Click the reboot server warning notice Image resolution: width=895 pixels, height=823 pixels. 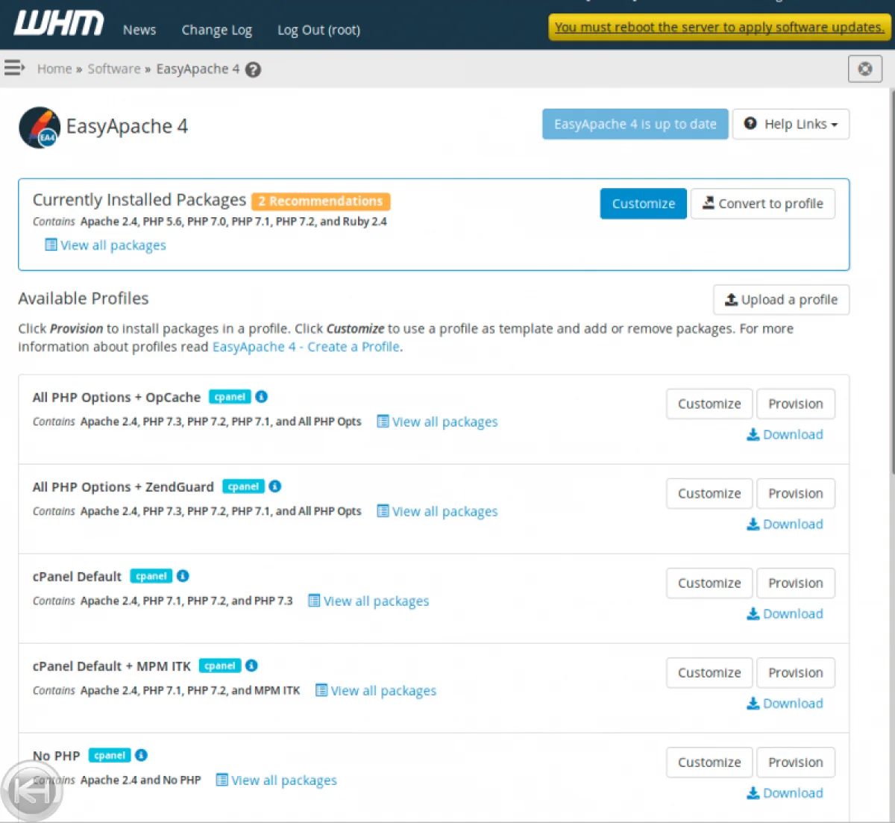pos(719,28)
